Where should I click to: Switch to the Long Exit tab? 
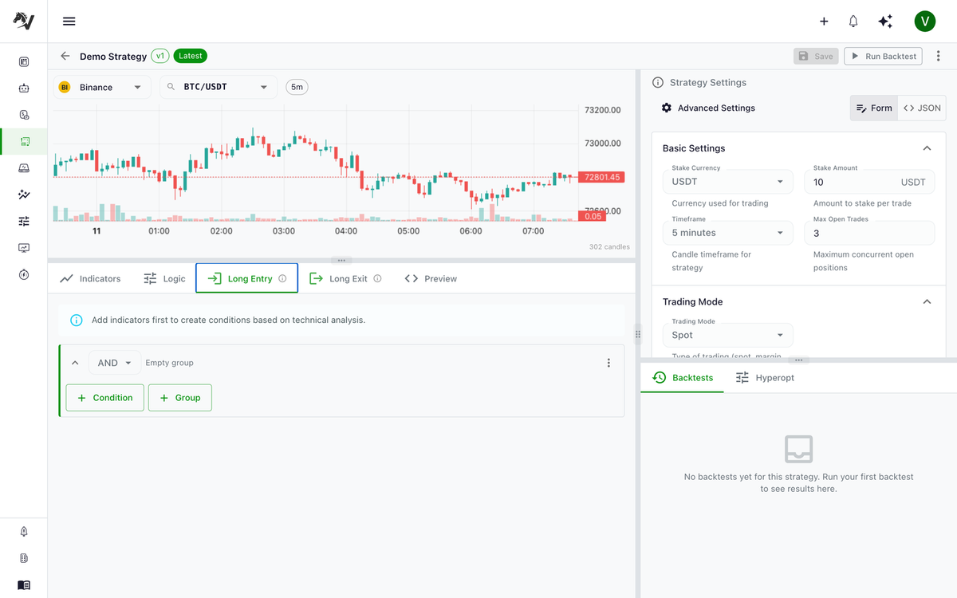click(x=345, y=278)
